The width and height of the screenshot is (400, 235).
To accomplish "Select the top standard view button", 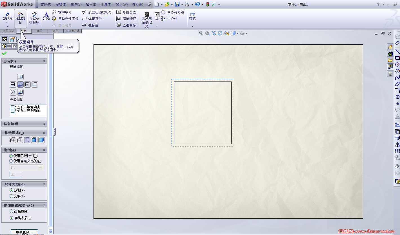I will click(x=20, y=77).
